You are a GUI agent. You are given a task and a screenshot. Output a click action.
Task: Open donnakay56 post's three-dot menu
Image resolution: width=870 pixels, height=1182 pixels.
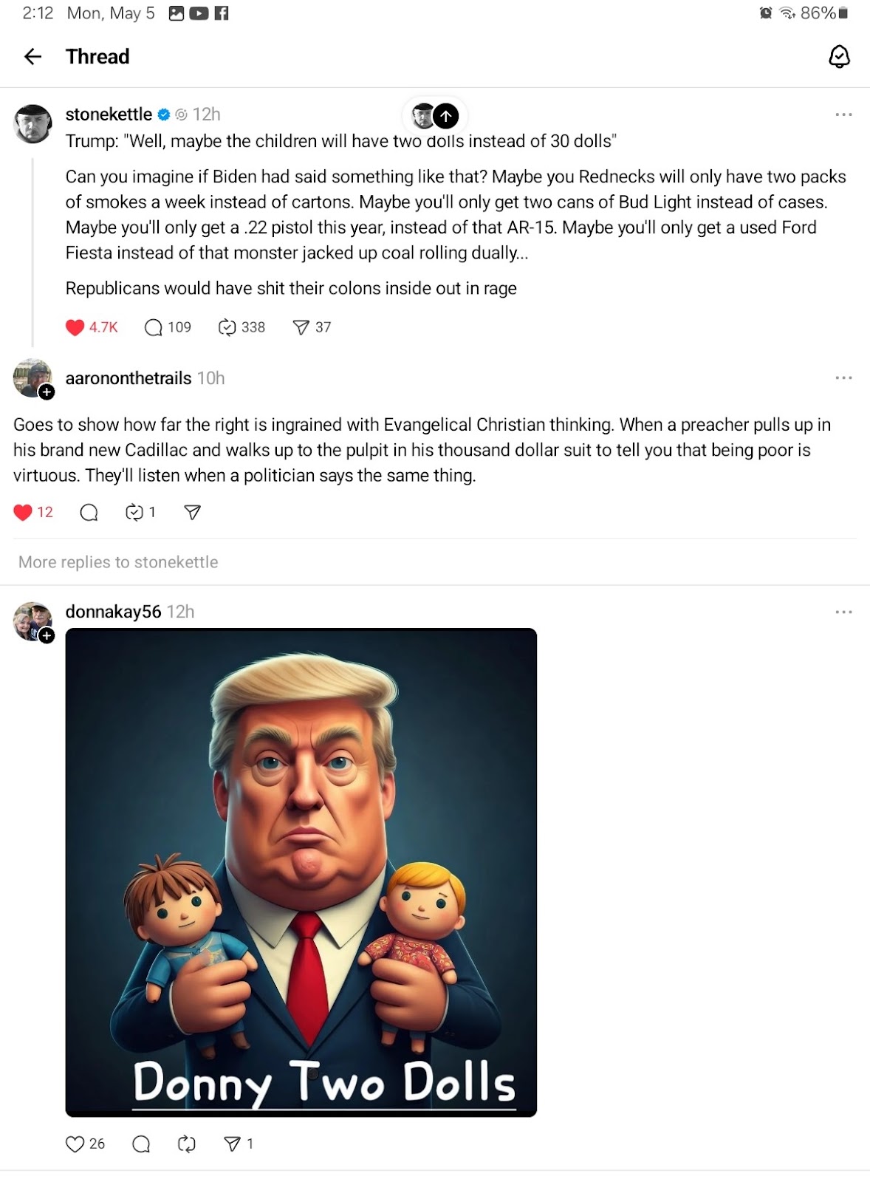843,612
